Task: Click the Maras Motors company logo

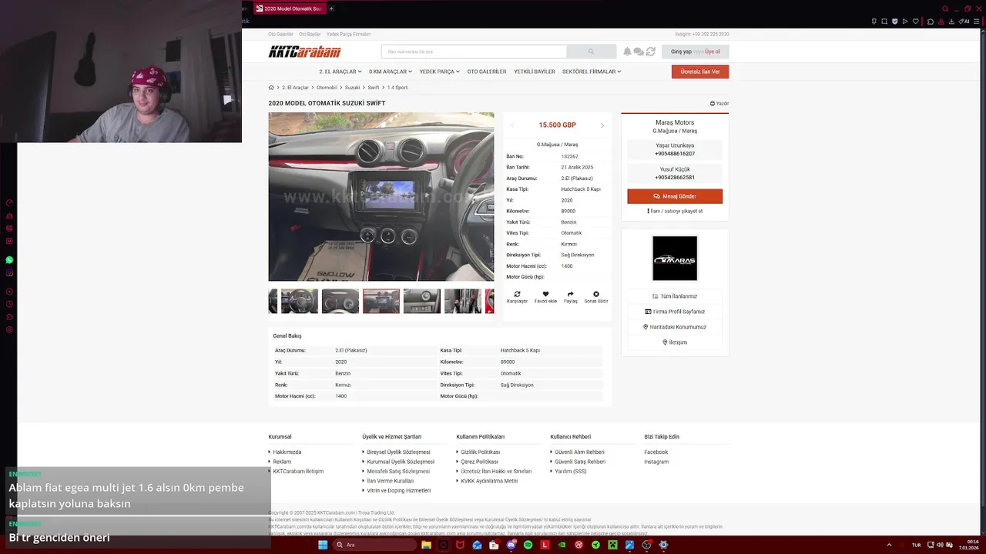Action: coord(675,259)
